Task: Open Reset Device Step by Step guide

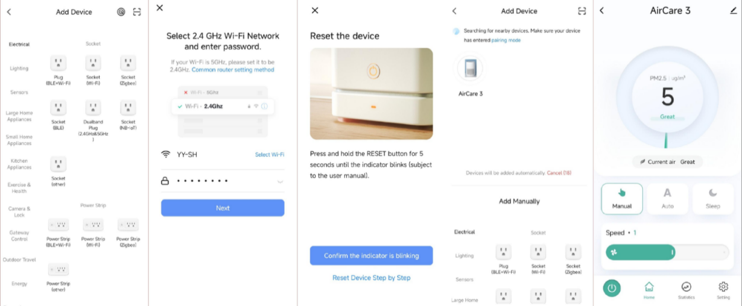Action: [371, 278]
